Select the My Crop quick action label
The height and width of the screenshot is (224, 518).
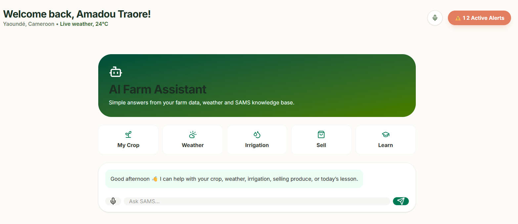click(128, 145)
